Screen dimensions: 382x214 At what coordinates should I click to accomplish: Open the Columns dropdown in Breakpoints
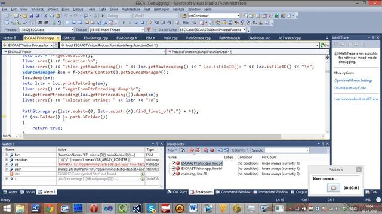[240, 150]
